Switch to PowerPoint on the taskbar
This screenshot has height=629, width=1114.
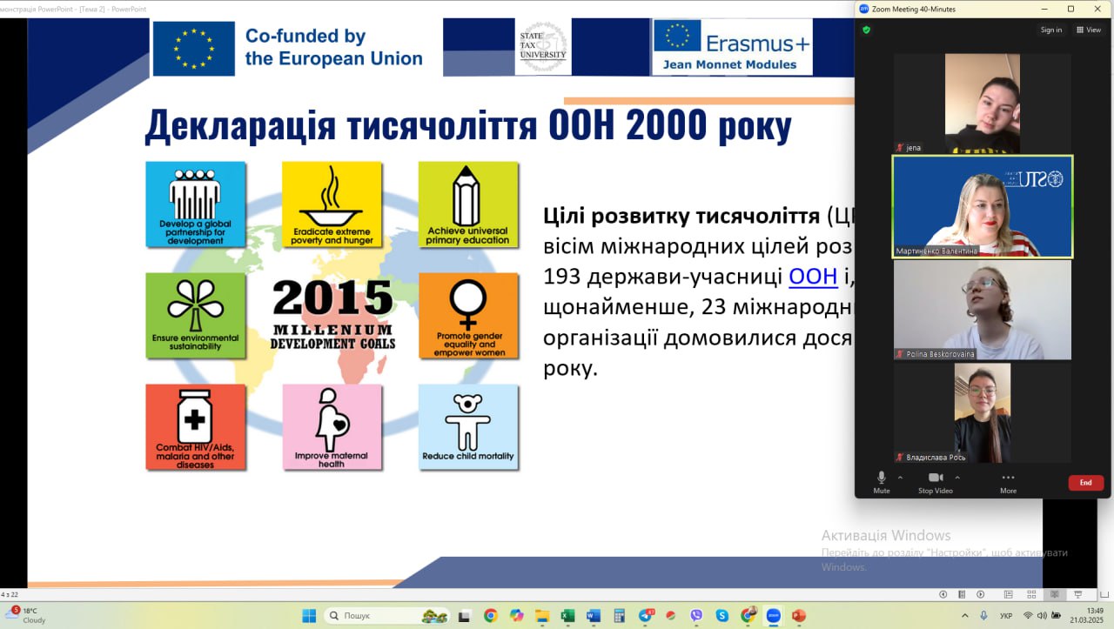799,616
